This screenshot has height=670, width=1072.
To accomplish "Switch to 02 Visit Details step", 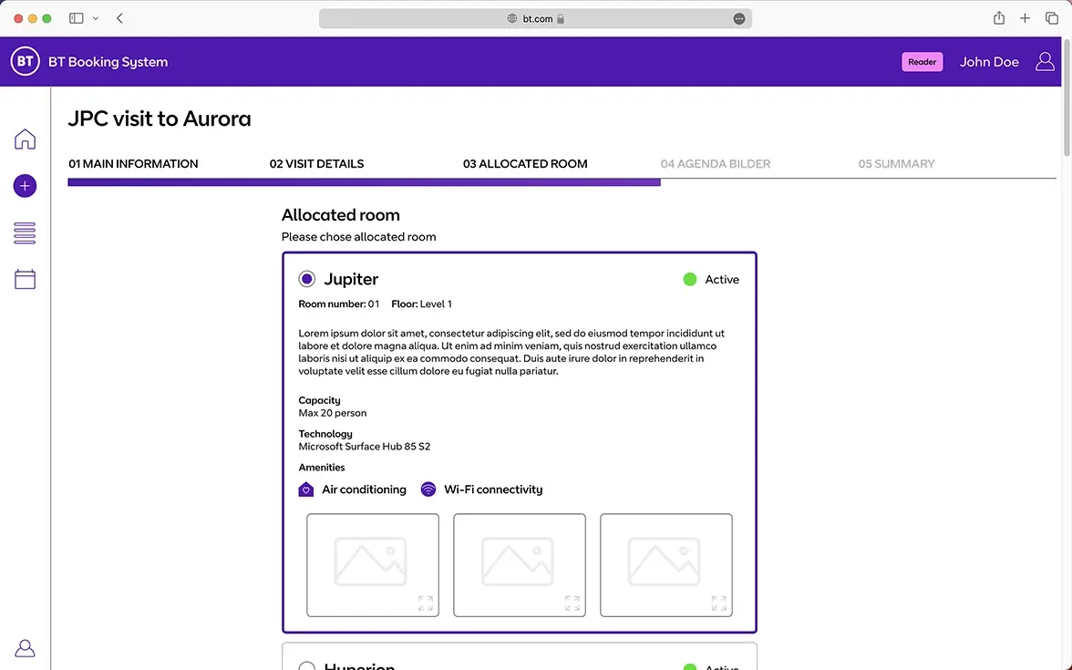I will tap(316, 164).
